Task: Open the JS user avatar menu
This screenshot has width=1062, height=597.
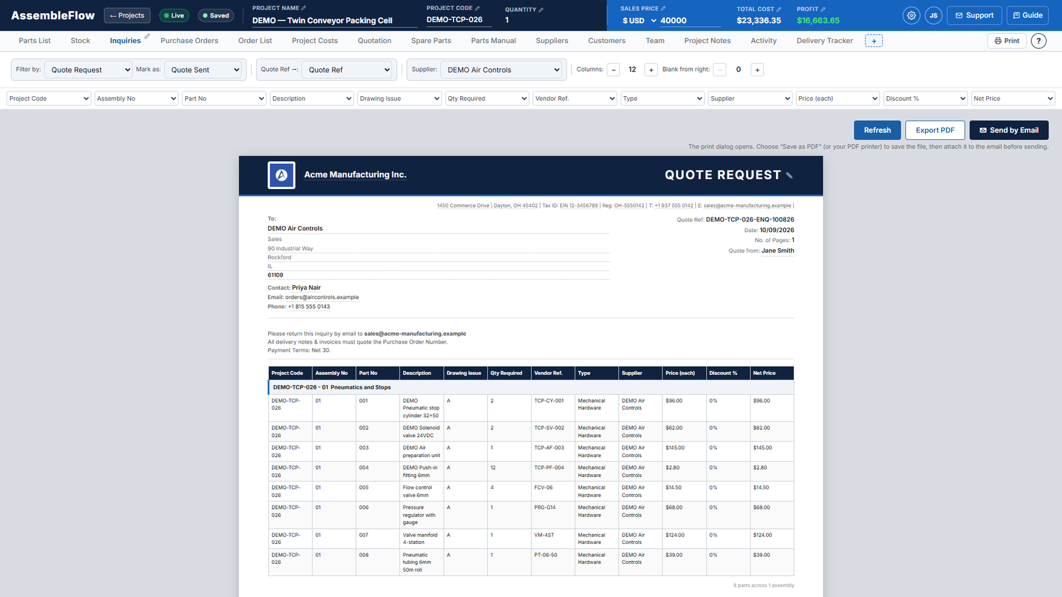Action: [x=933, y=15]
